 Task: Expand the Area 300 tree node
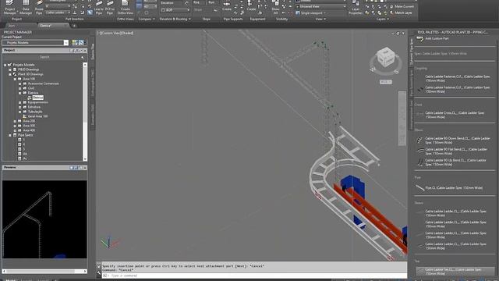coord(15,126)
